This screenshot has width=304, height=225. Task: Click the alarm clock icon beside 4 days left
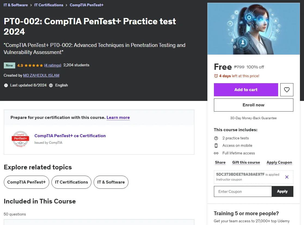[216, 76]
